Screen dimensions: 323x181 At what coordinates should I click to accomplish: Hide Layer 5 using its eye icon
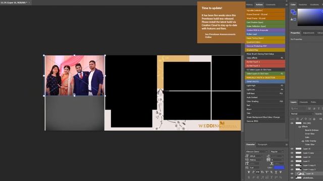pos(292,161)
